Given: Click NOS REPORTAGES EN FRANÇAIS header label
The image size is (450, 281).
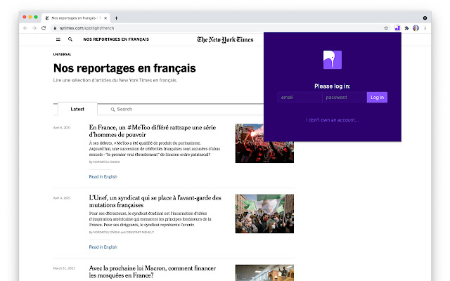Looking at the screenshot, I should [116, 39].
